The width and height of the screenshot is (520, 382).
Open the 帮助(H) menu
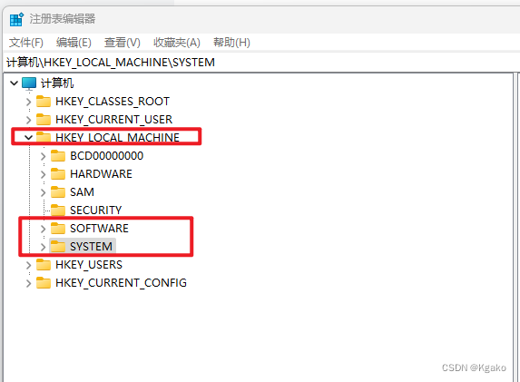point(231,43)
